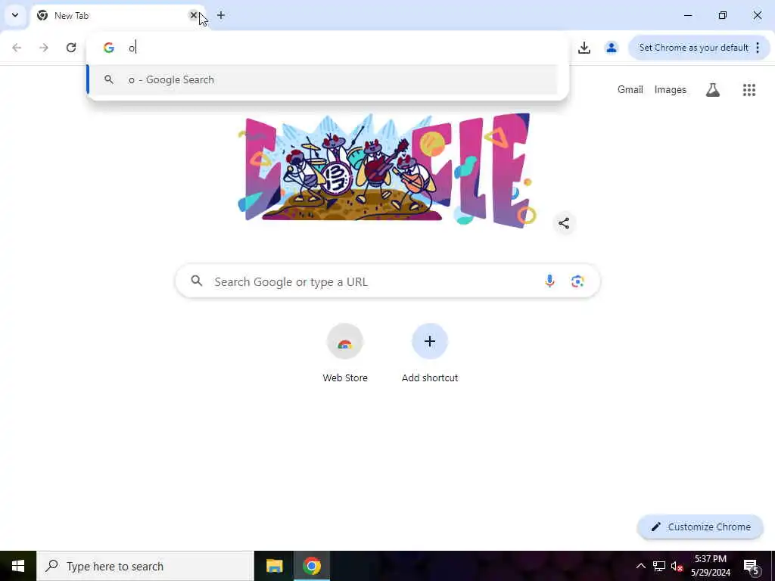Open the network icon in system tray
775x581 pixels.
click(659, 566)
